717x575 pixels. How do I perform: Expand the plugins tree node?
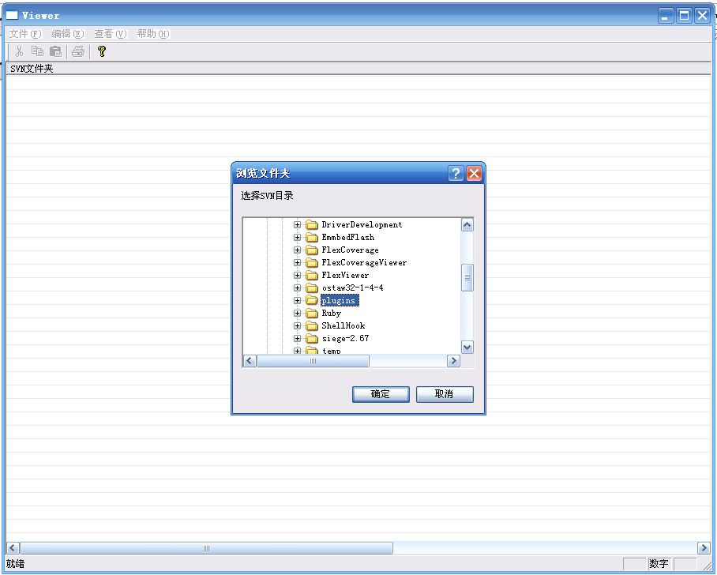297,301
